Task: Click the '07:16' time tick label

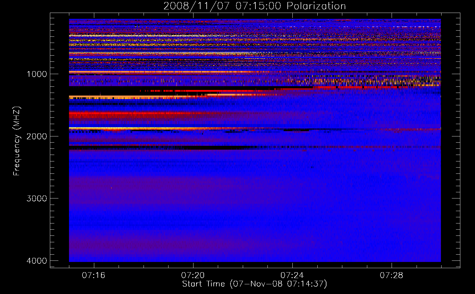Action: (94, 275)
